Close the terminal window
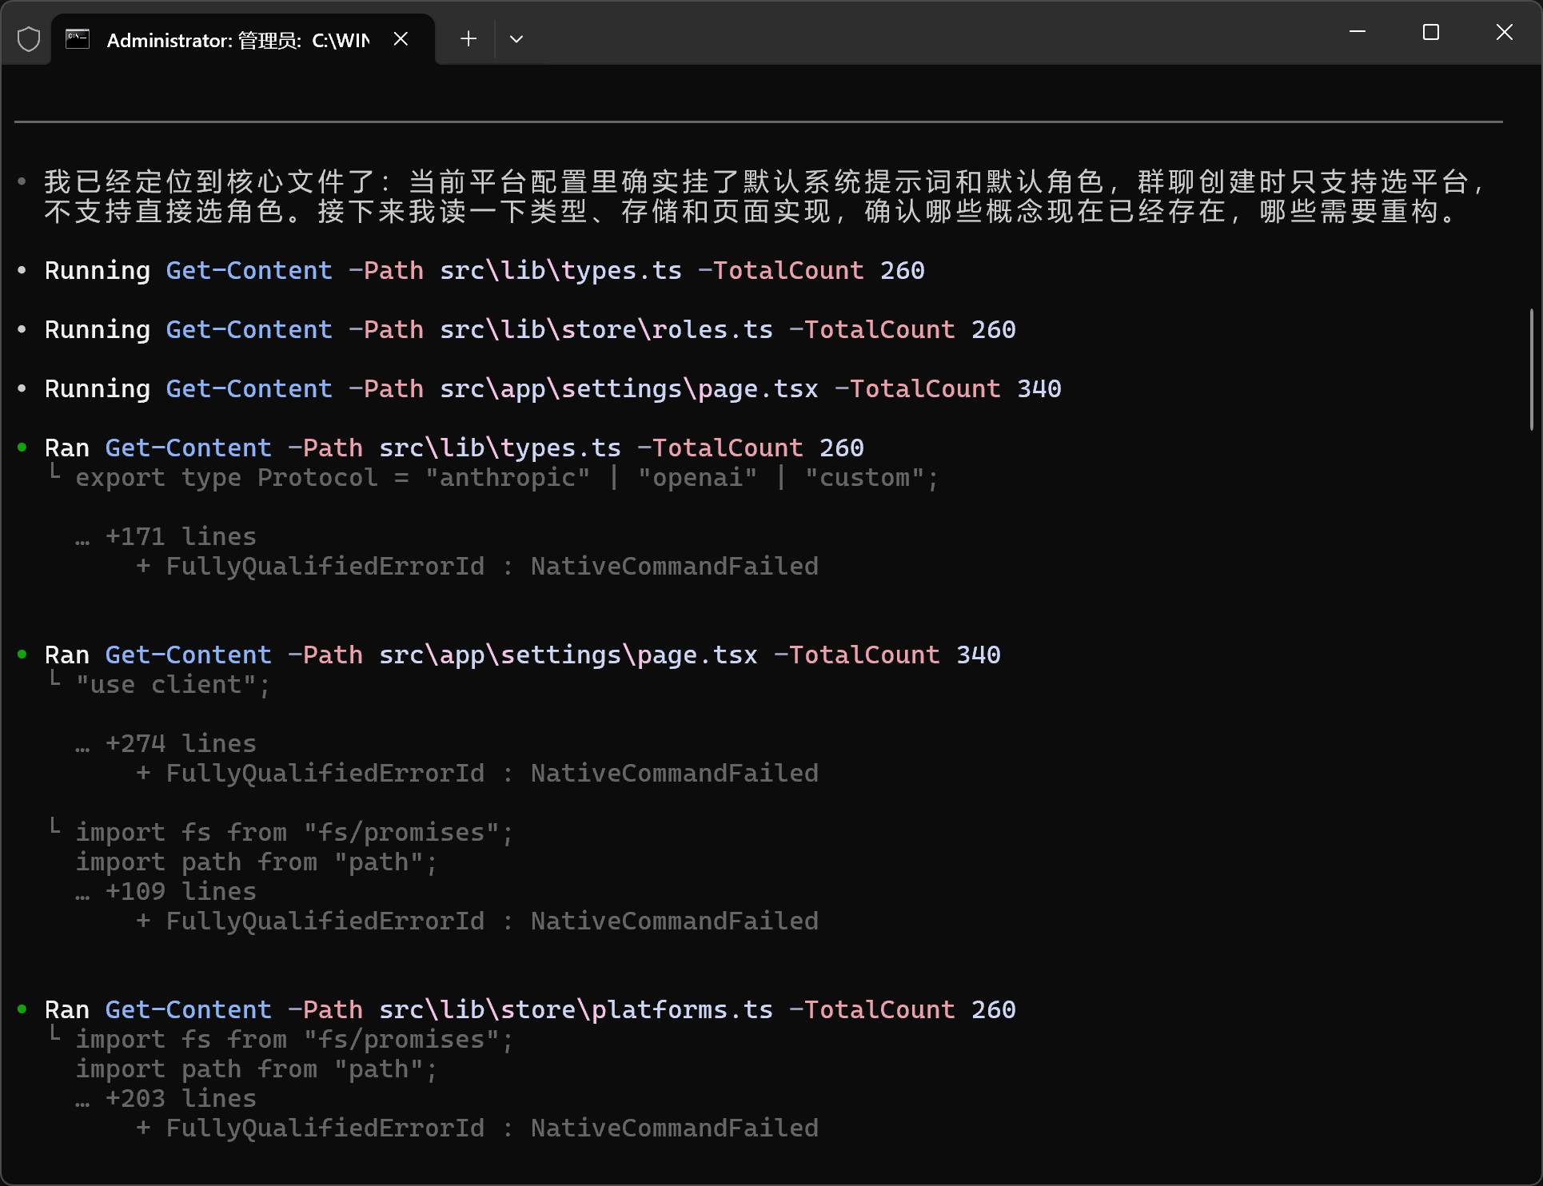The image size is (1543, 1186). (1504, 32)
